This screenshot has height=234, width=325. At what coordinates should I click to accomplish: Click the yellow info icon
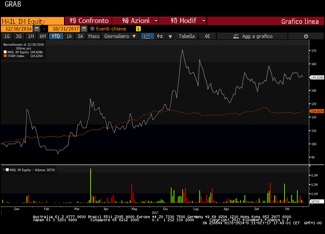coord(138,29)
